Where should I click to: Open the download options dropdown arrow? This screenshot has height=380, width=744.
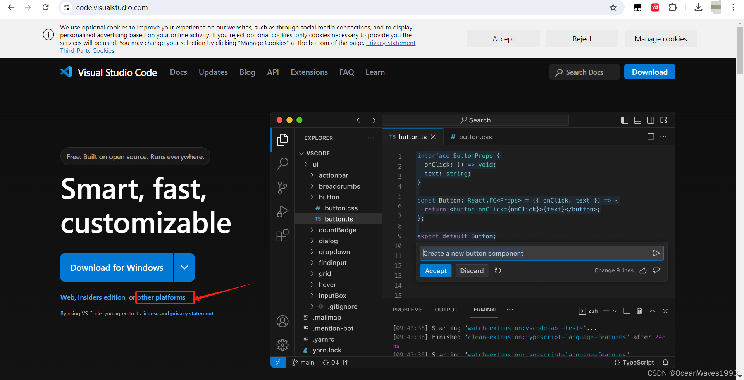(184, 267)
